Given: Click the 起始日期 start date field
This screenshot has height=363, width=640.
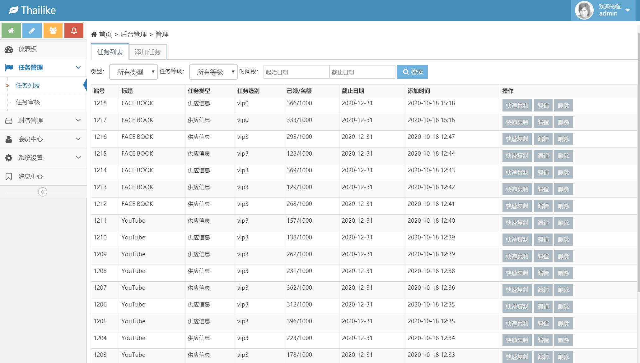Looking at the screenshot, I should point(296,72).
